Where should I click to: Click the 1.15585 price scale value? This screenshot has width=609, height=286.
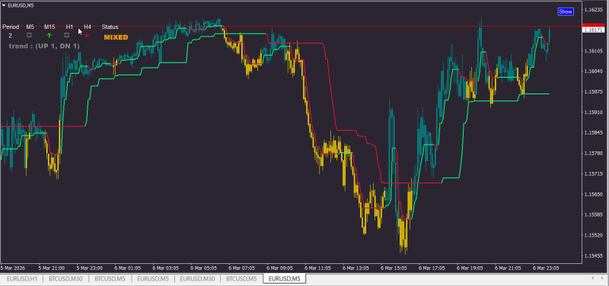click(593, 214)
